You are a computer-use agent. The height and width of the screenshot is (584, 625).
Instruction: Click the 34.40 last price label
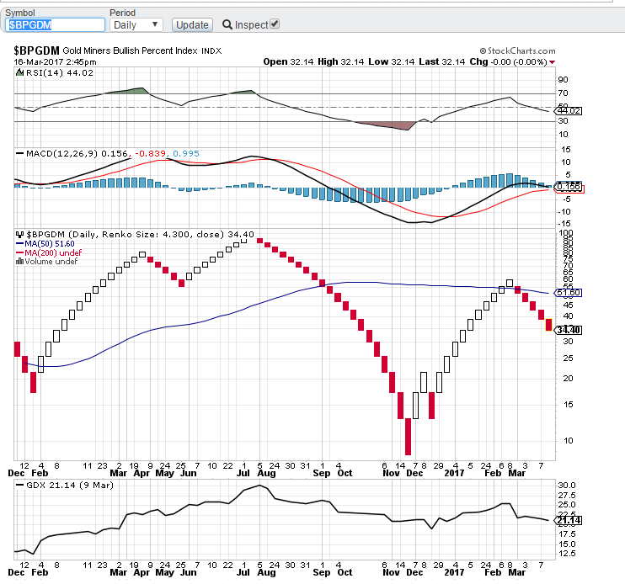tap(569, 330)
